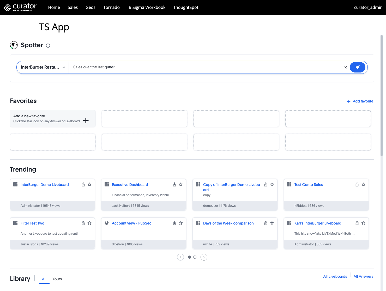This screenshot has height=291, width=386.
Task: Star the Days of the Week comparison card
Action: coord(272,223)
